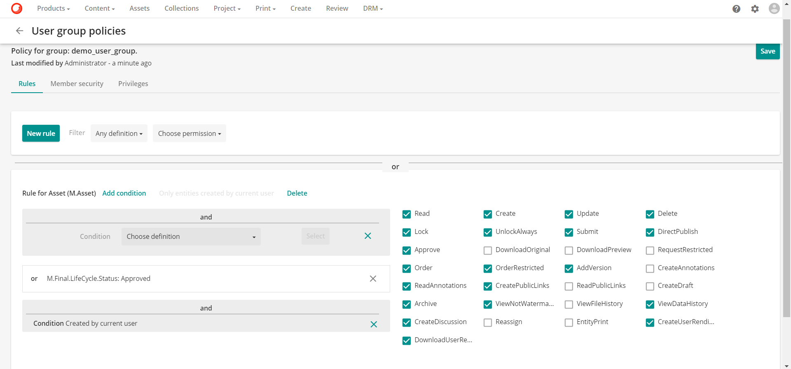Open the Content dropdown menu
The height and width of the screenshot is (369, 791).
pos(100,8)
